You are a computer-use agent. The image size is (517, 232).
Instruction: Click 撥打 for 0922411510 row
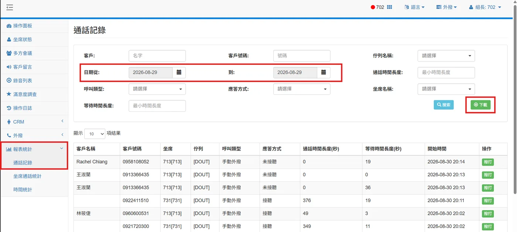[x=487, y=201]
